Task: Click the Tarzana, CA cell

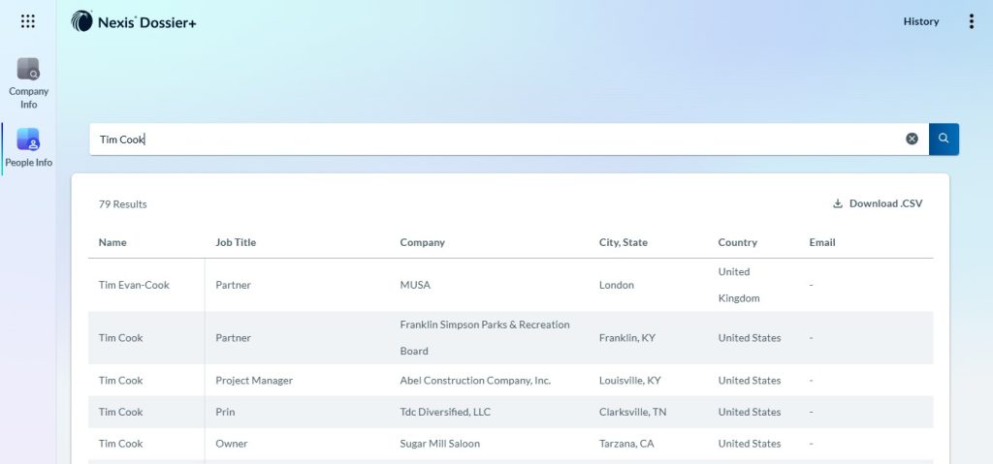Action: 626,444
